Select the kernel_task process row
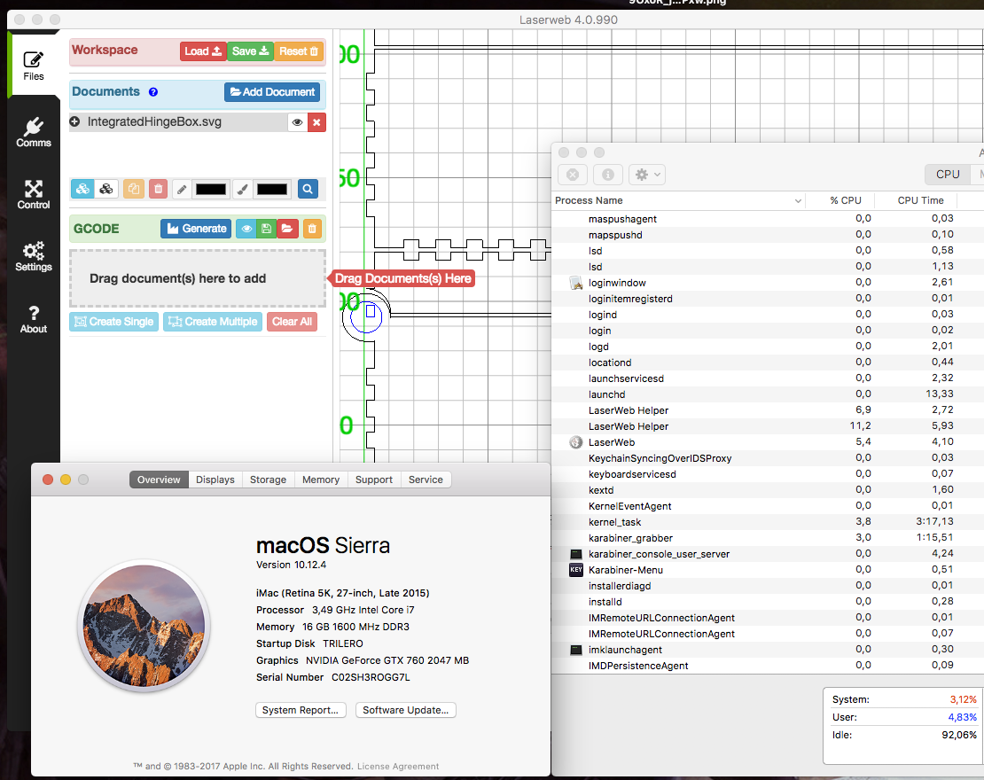 coord(768,521)
